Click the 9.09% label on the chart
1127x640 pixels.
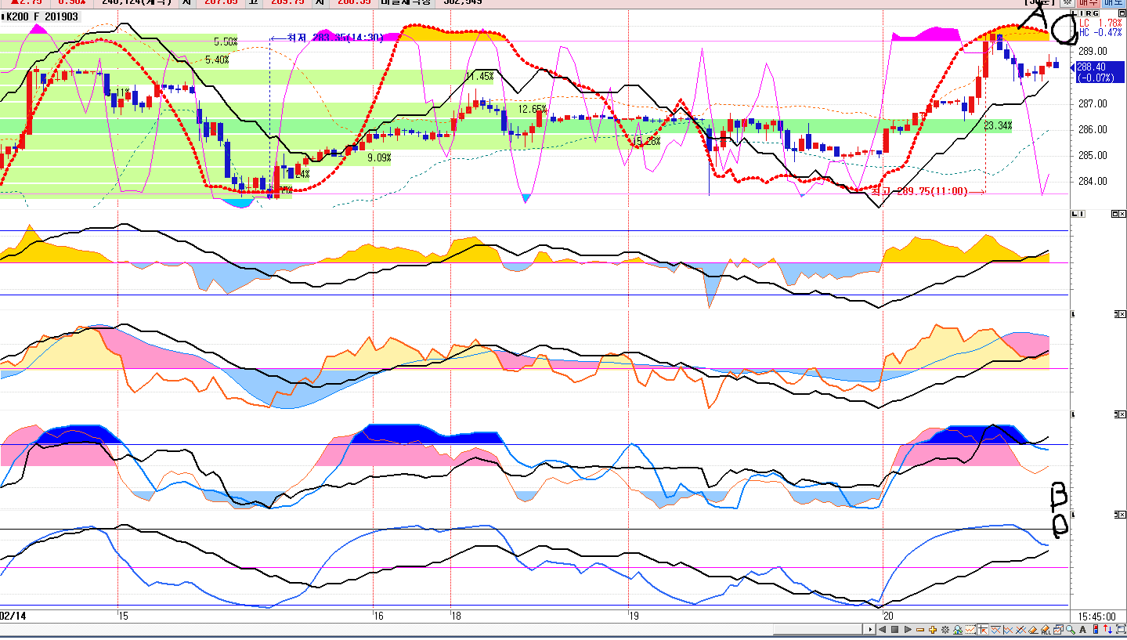pos(379,157)
